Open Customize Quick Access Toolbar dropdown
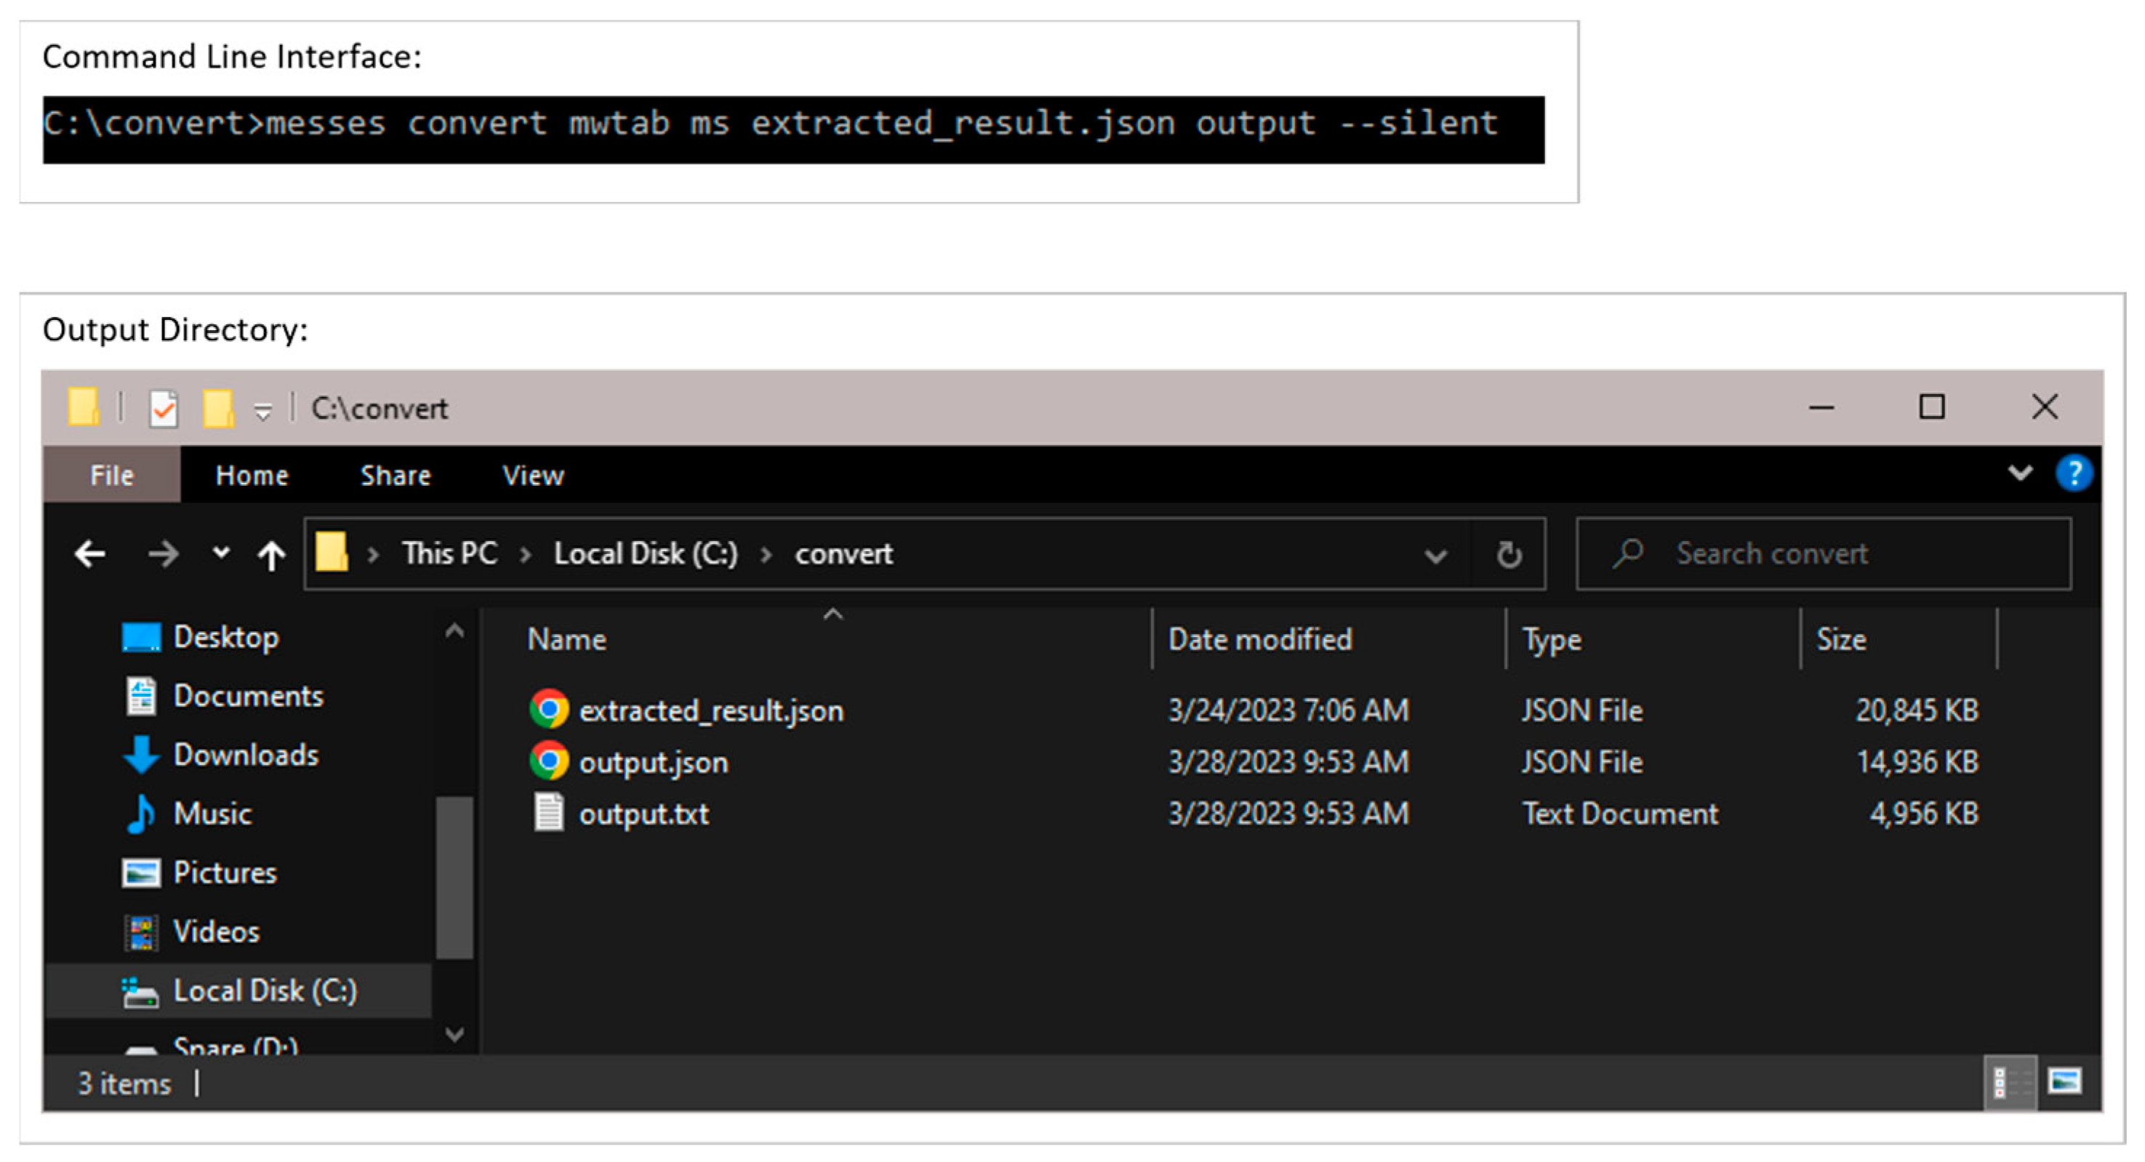 pos(263,411)
